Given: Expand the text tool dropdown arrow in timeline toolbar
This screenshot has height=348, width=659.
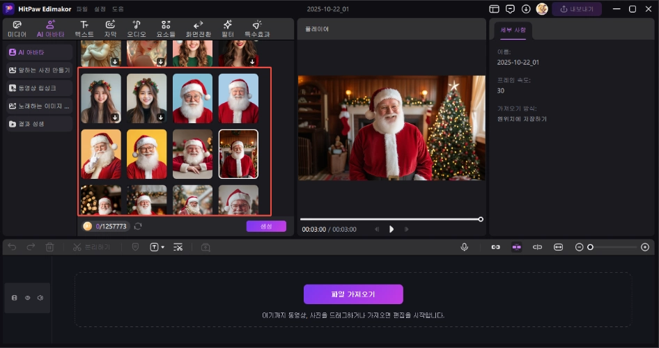Looking at the screenshot, I should 163,247.
